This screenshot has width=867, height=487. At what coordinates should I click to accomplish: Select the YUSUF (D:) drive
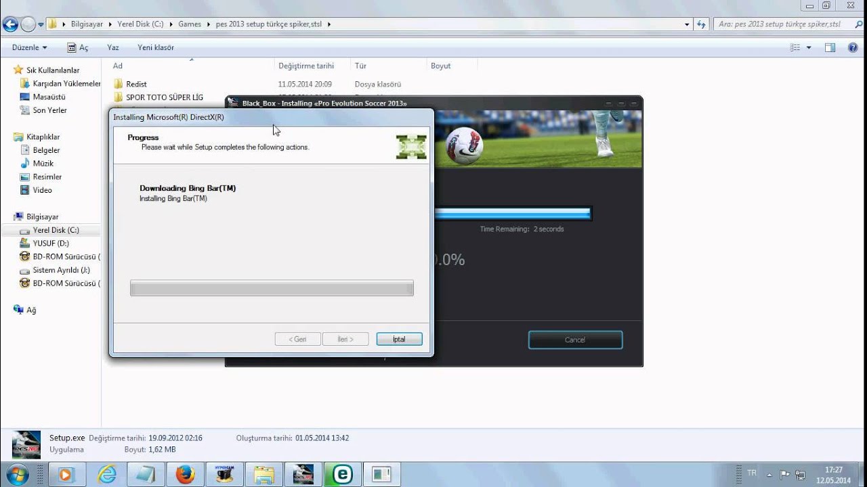51,243
